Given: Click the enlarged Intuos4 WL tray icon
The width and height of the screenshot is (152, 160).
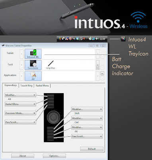Looking at the screenshot, I should (x=123, y=39).
